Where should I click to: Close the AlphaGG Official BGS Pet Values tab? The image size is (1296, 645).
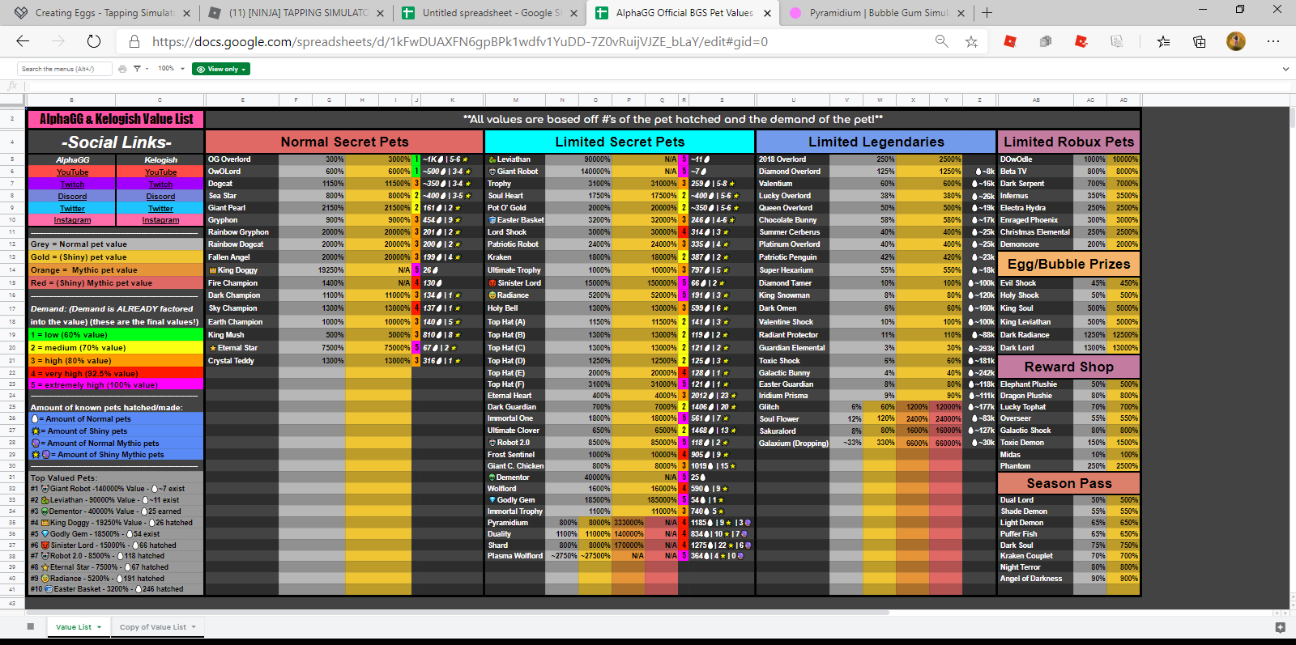coord(767,13)
